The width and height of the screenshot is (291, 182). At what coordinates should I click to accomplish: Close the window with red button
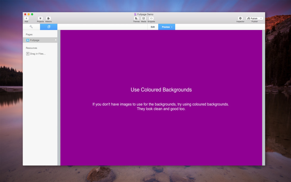point(25,14)
